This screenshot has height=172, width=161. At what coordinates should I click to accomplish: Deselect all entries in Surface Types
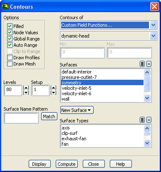tap(149, 120)
